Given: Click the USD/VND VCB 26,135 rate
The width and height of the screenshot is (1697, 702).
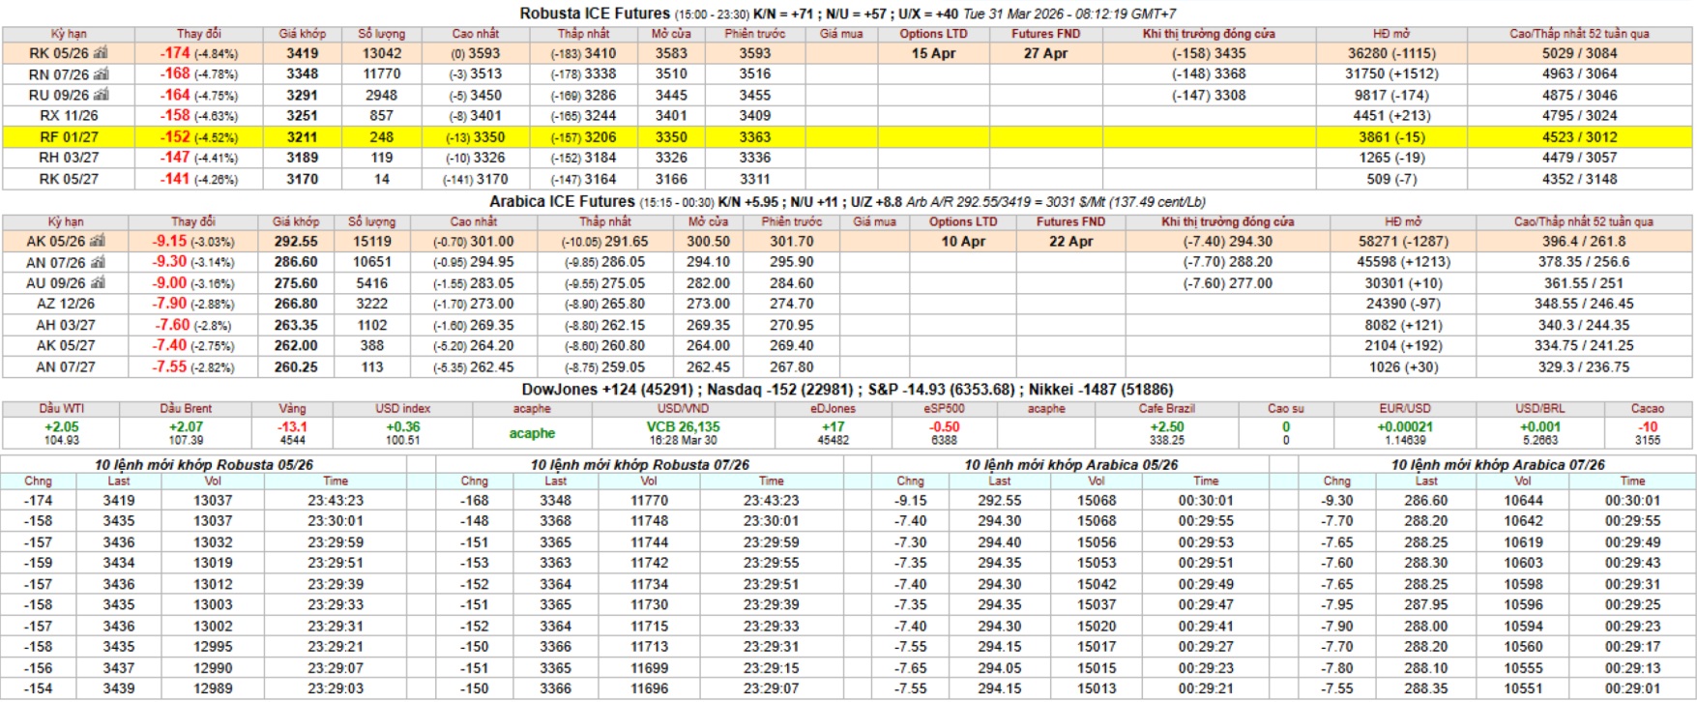Looking at the screenshot, I should coord(683,427).
